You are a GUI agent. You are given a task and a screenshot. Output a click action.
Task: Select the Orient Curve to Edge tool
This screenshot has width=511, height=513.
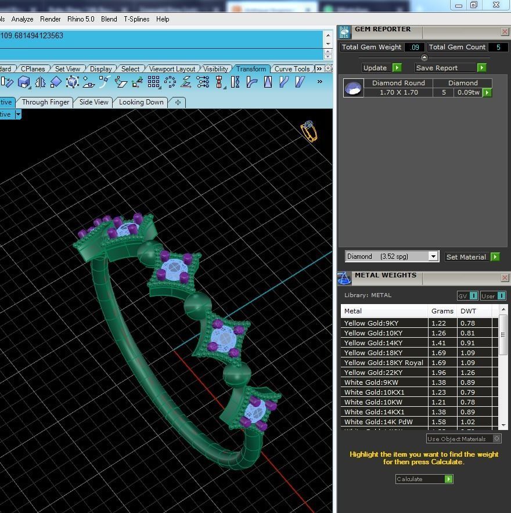click(x=121, y=82)
